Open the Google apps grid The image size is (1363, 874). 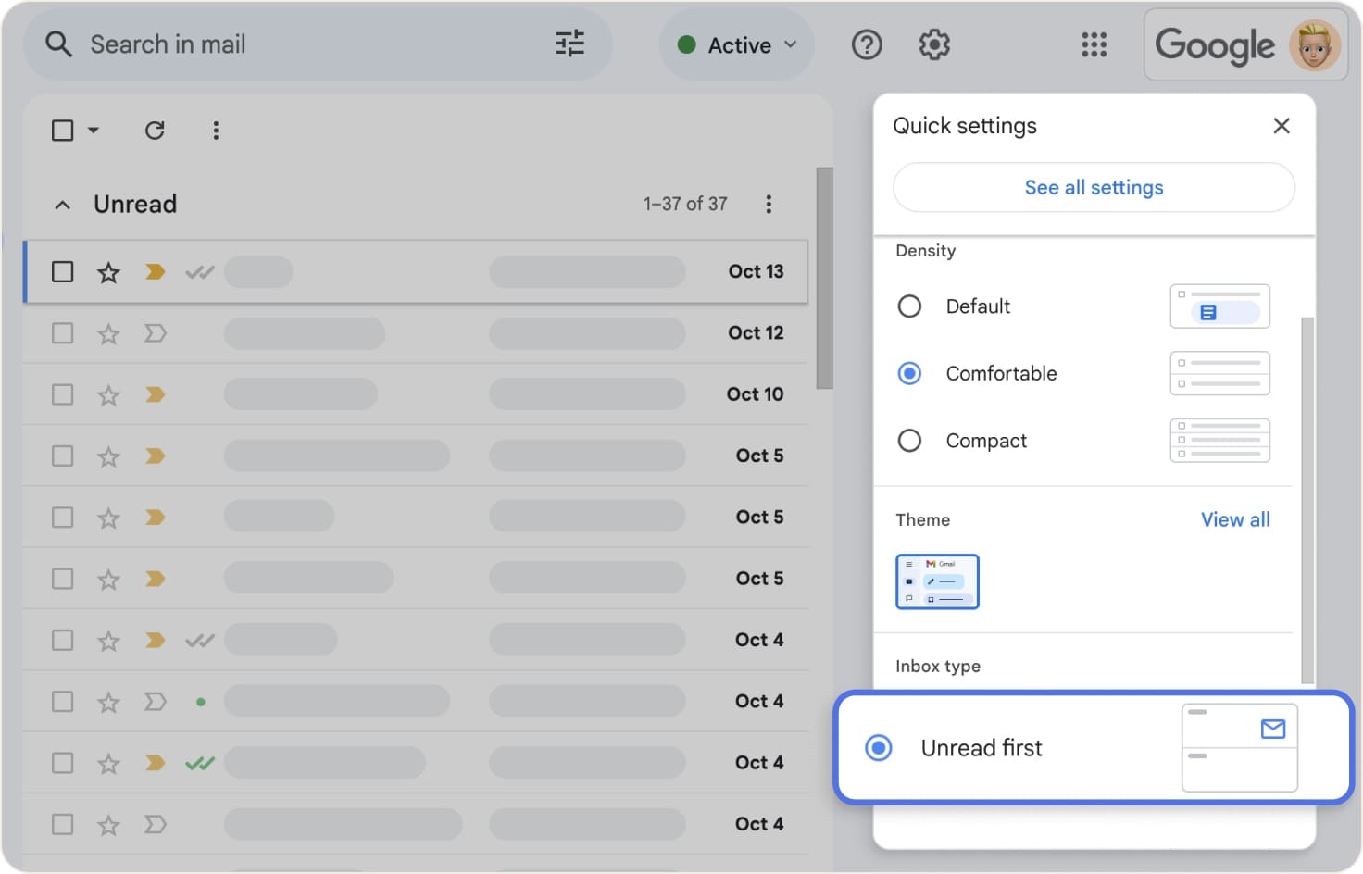(x=1094, y=44)
